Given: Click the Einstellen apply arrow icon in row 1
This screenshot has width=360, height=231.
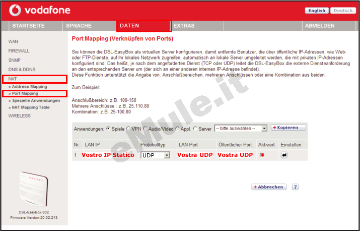Looking at the screenshot, I should (x=284, y=155).
